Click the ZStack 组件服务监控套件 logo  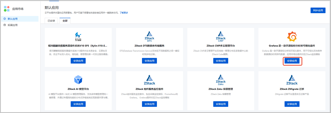(x=150, y=80)
